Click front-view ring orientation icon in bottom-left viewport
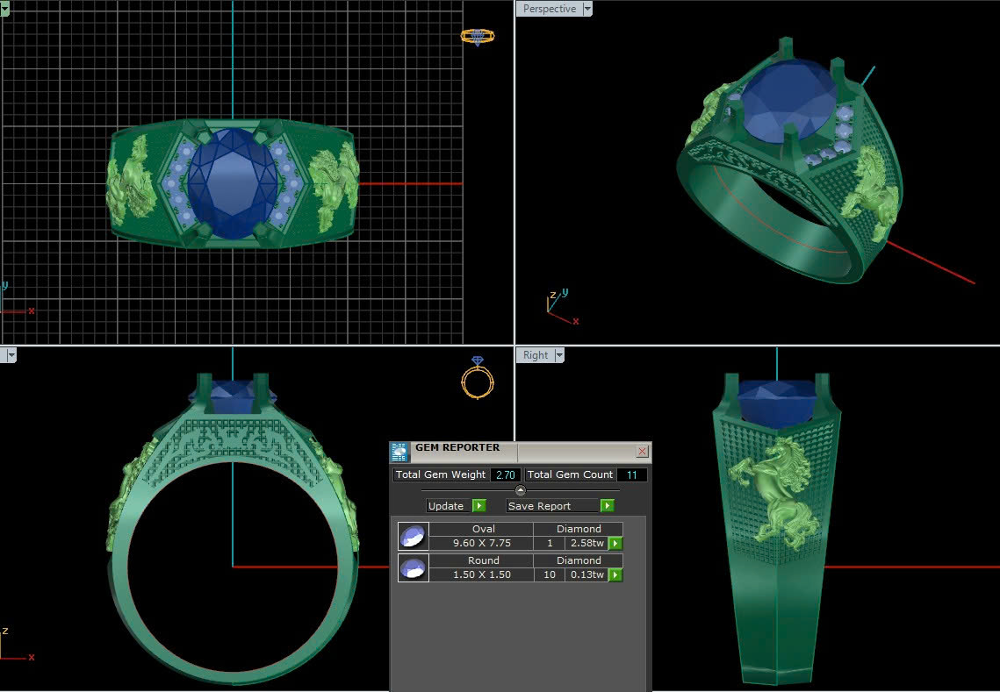This screenshot has height=692, width=1000. pyautogui.click(x=478, y=378)
